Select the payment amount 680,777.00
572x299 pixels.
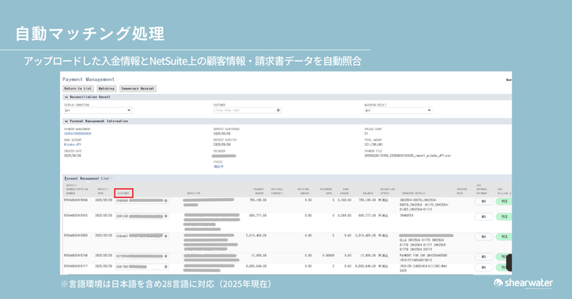tap(258, 215)
